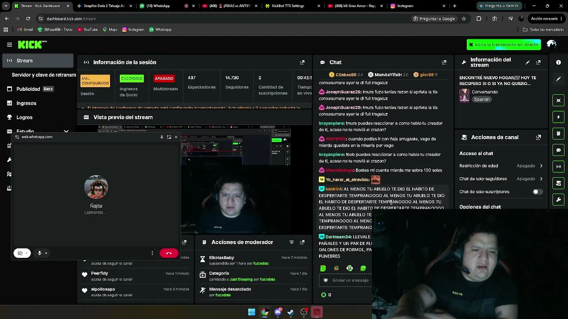This screenshot has width=568, height=319.
Task: Switch to the Instagram browser tab
Action: pyautogui.click(x=418, y=6)
